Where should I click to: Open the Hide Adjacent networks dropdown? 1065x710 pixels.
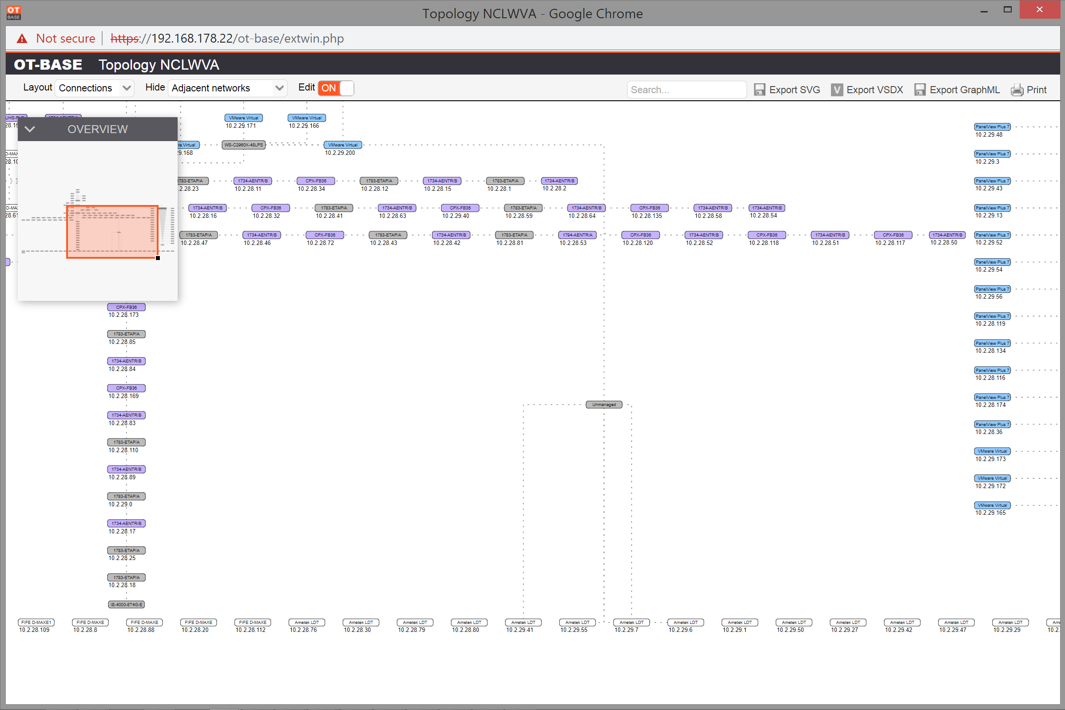click(227, 88)
